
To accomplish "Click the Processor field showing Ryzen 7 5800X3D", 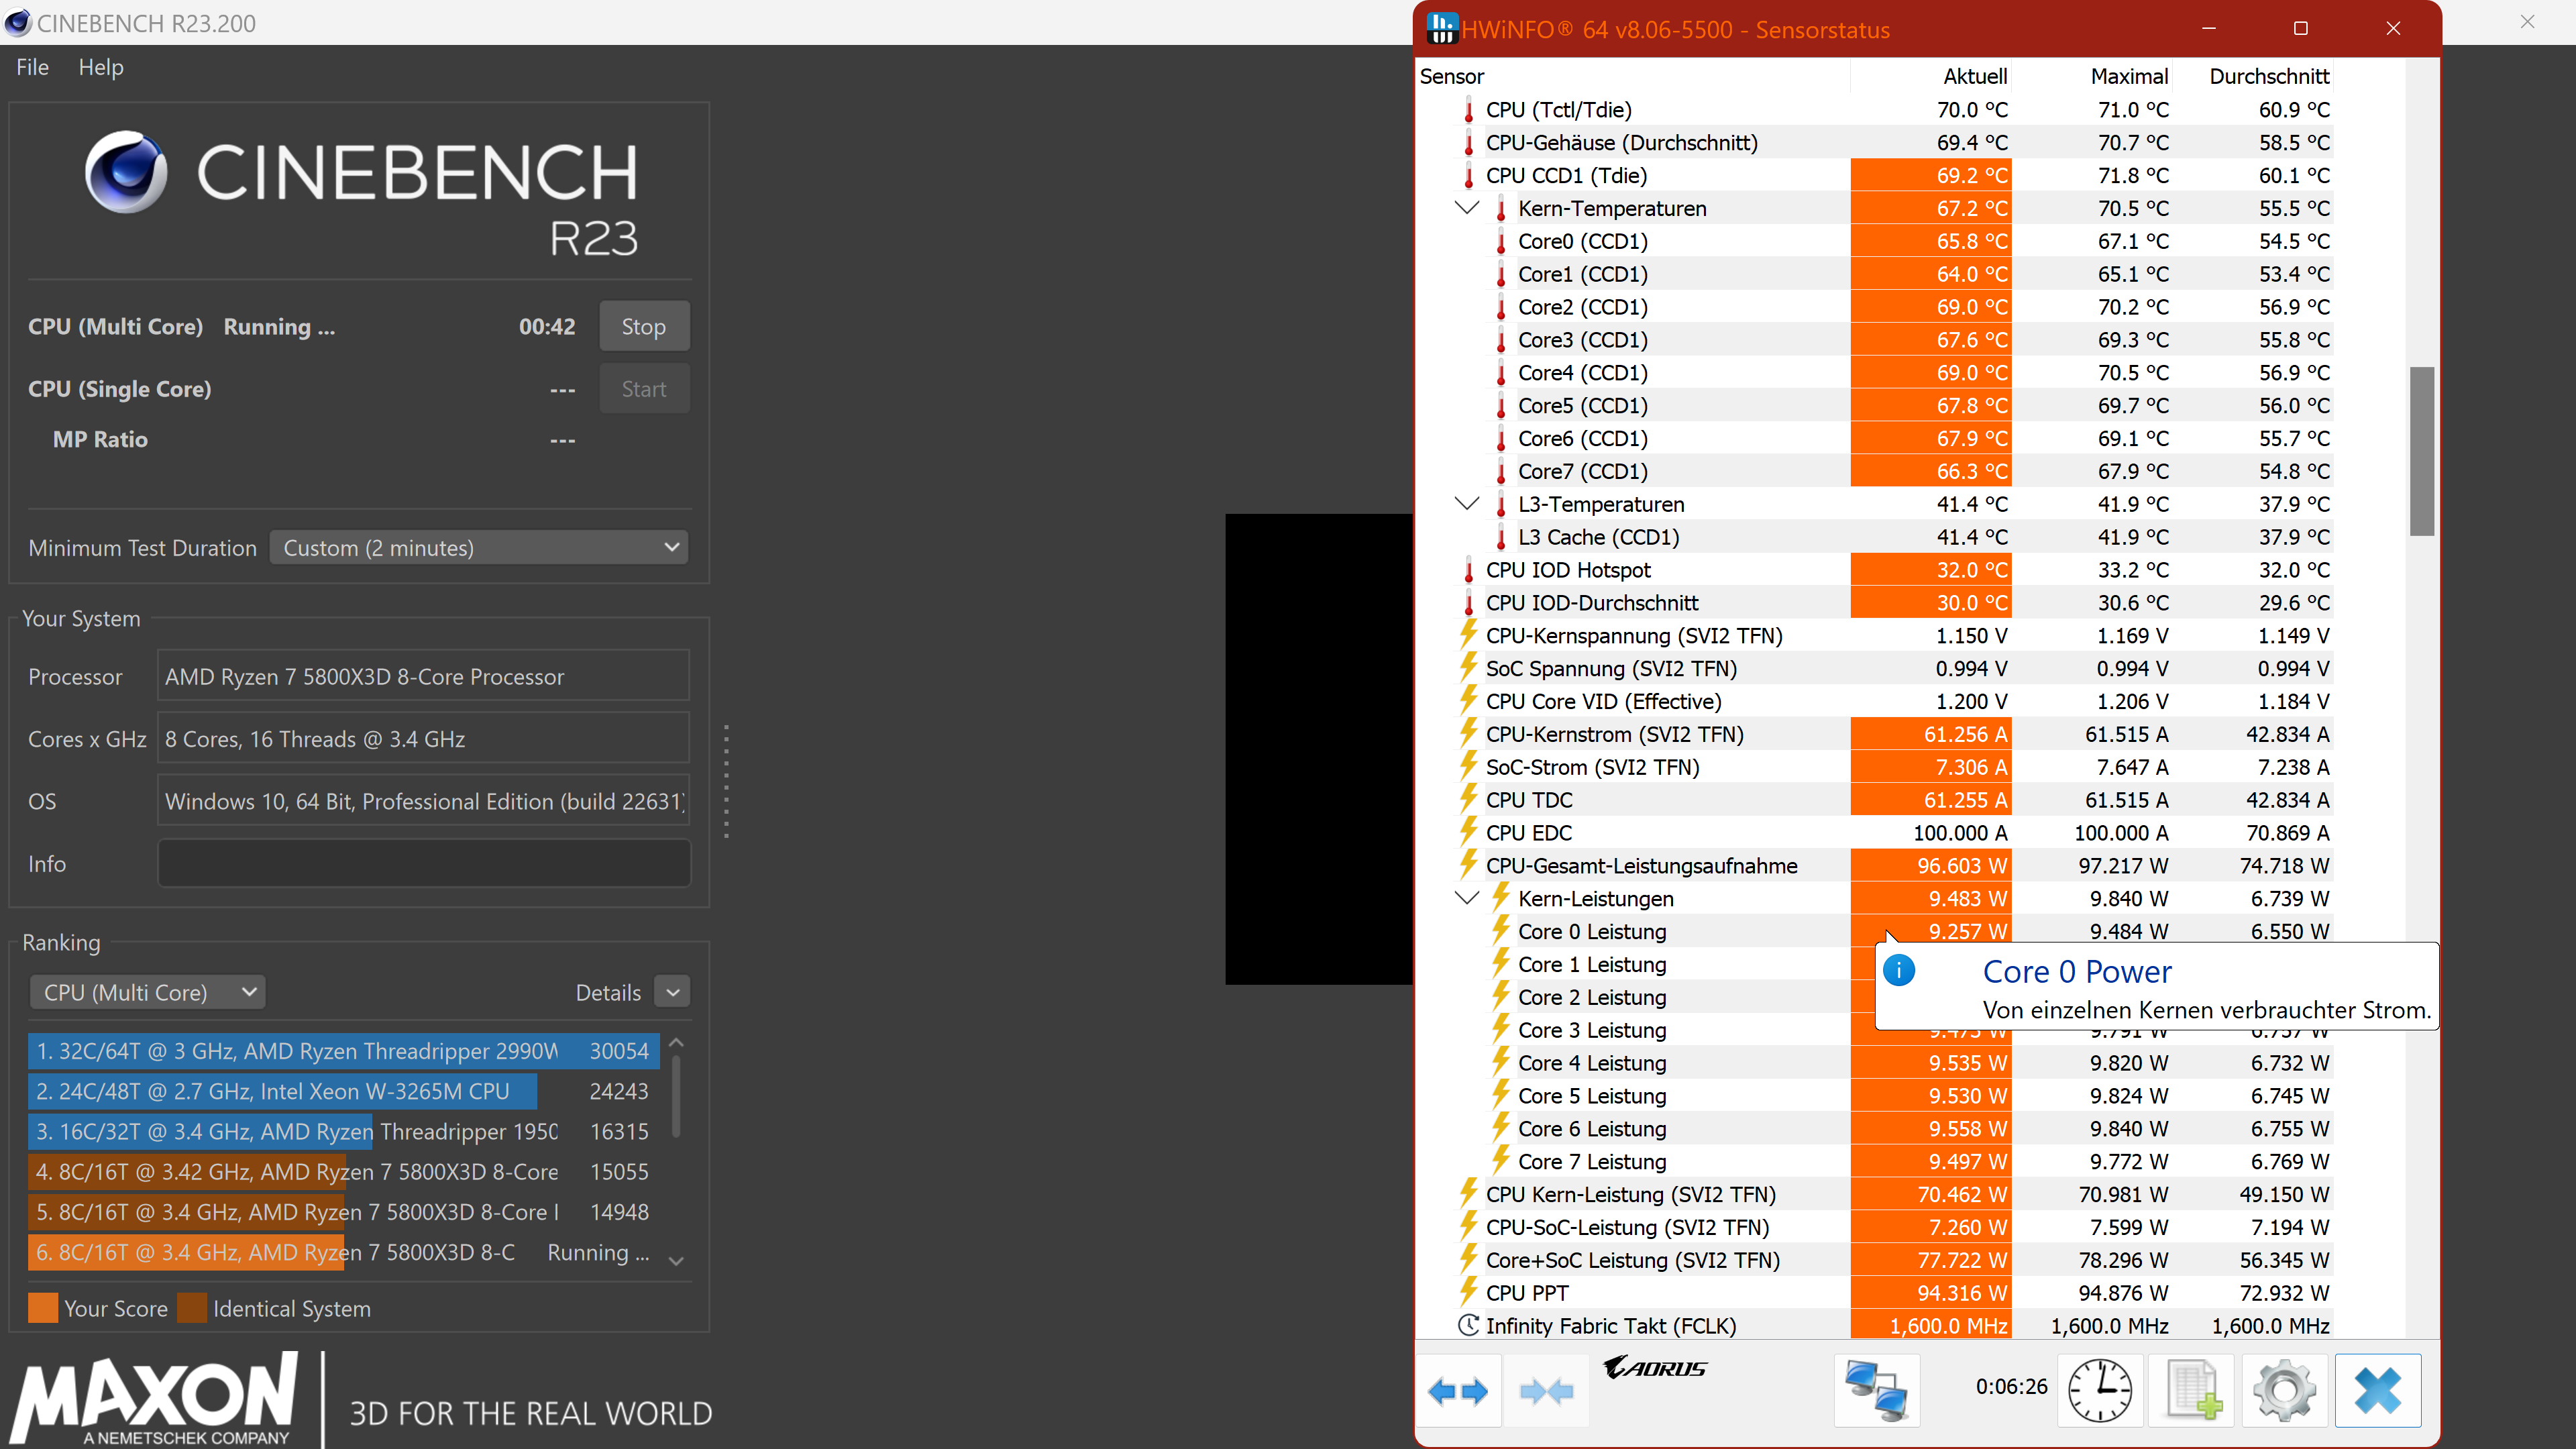I will click(424, 677).
